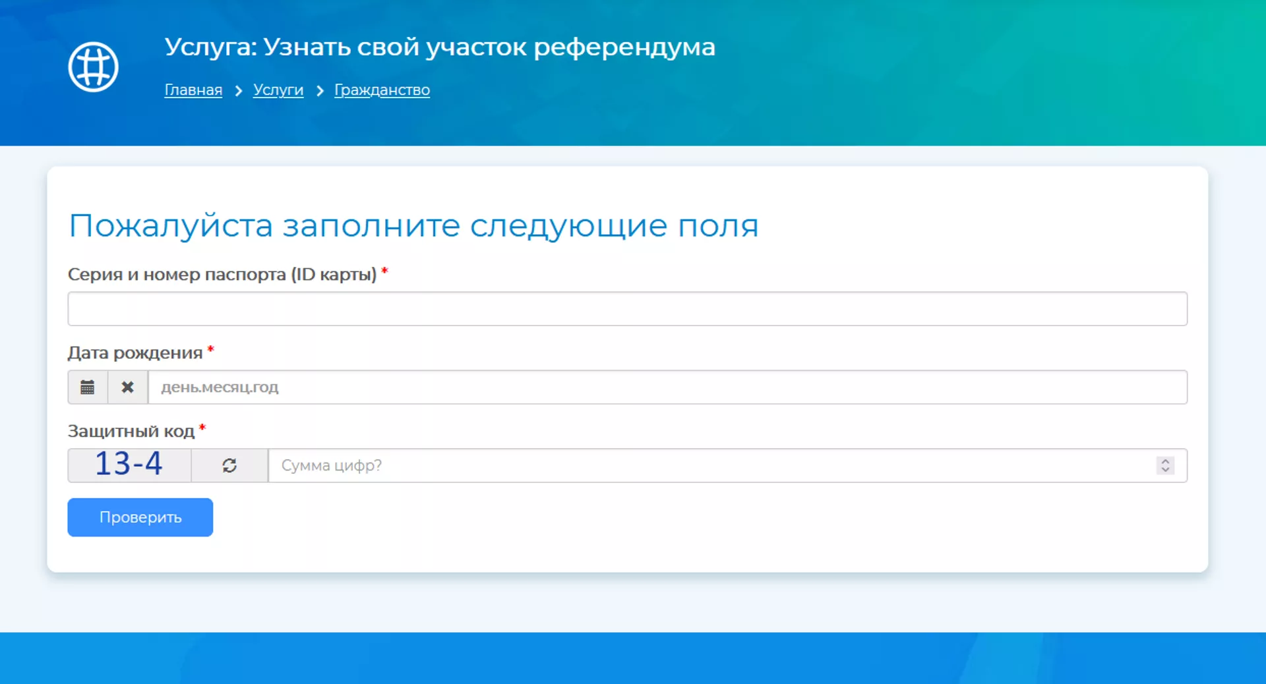Focus the день.месяц.год birth date field
Screen dimensions: 1266x684
point(667,387)
